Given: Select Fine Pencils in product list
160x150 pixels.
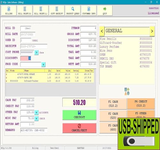Looking at the screenshot, I should click(127, 39).
